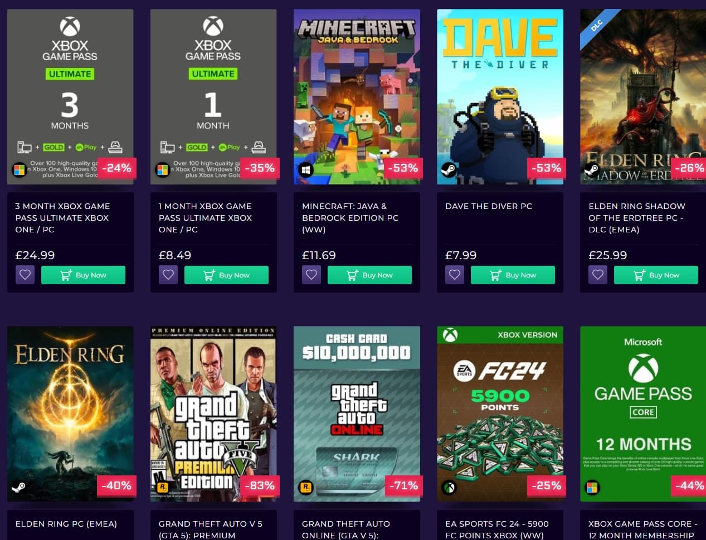Viewport: 706px width, 540px height.
Task: Add Dave the Diver to wishlist
Action: [455, 275]
